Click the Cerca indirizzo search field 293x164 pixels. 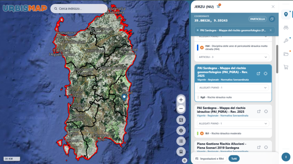click(79, 8)
